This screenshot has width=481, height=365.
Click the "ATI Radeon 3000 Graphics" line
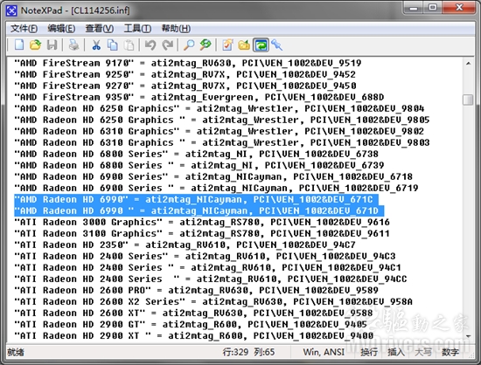pyautogui.click(x=201, y=222)
